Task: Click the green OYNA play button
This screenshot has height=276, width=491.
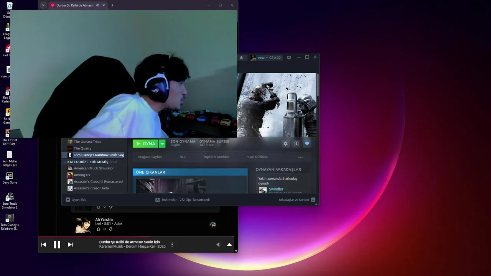Action: pyautogui.click(x=145, y=144)
